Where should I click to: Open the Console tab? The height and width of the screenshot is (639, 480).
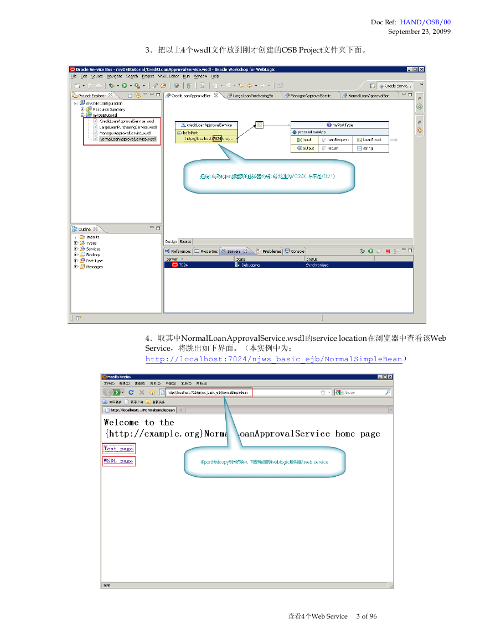click(x=295, y=251)
